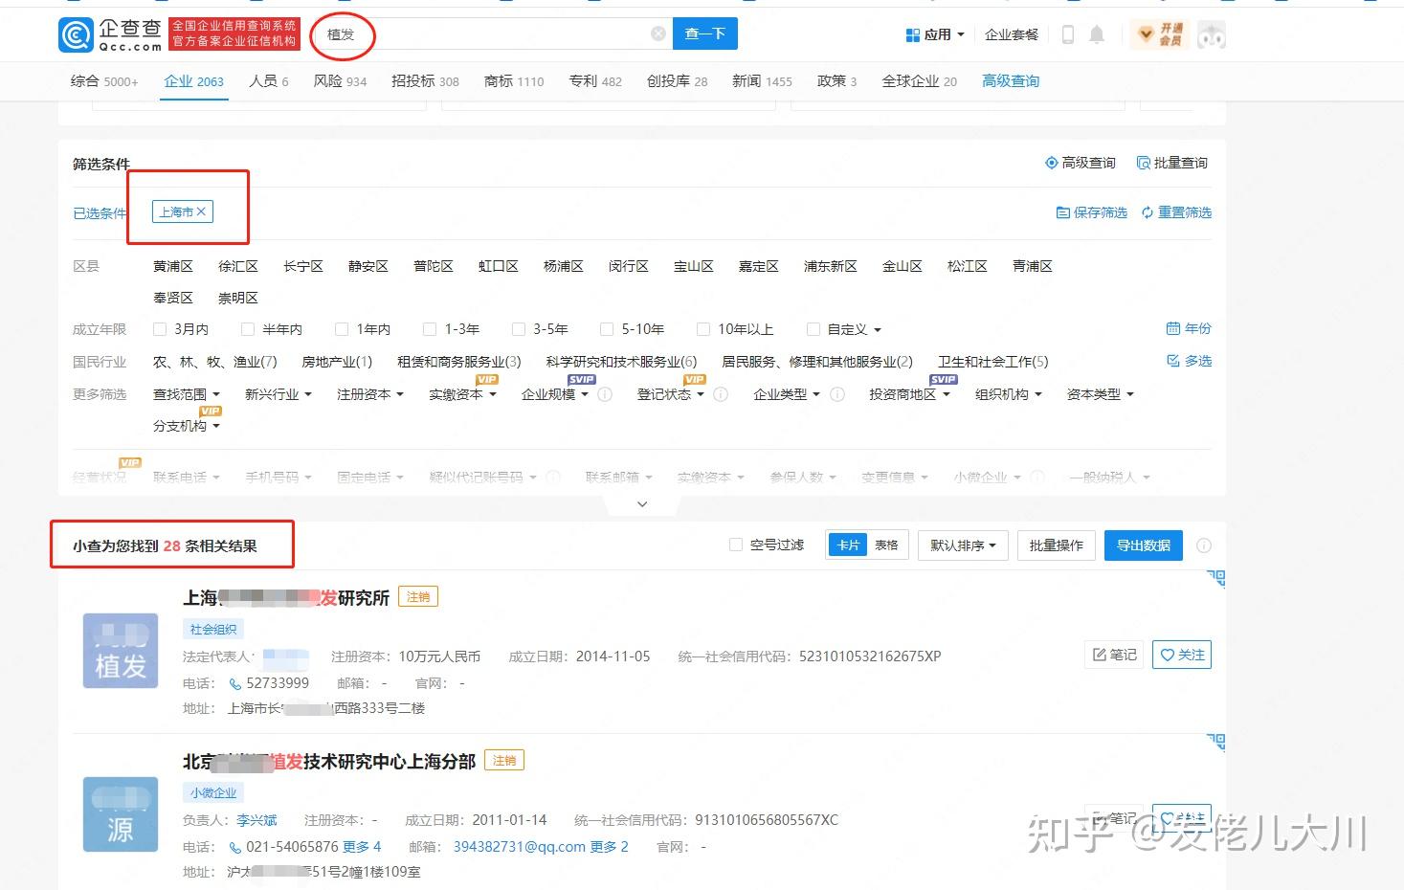Click the 查一下 search button

click(705, 33)
